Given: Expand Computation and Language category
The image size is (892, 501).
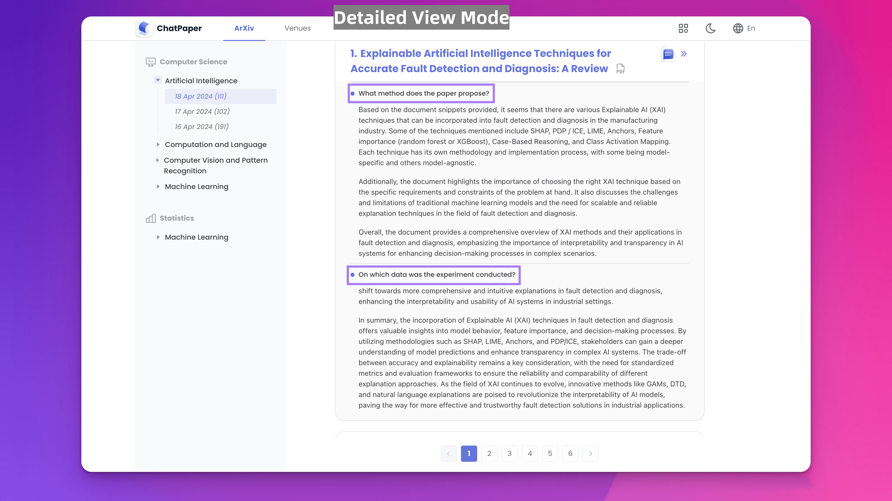Looking at the screenshot, I should pyautogui.click(x=158, y=144).
